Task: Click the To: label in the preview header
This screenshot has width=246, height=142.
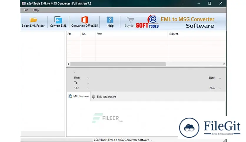Action: (76, 83)
